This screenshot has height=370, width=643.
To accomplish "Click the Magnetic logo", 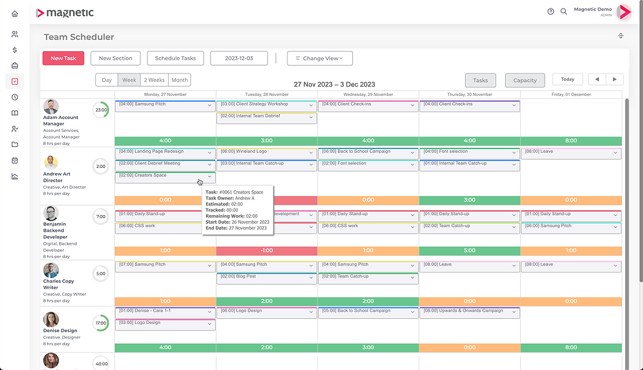I will [65, 12].
